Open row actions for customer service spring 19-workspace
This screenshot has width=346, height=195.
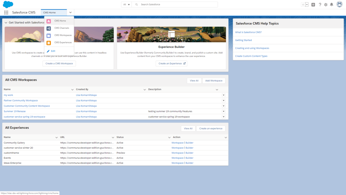click(x=224, y=117)
